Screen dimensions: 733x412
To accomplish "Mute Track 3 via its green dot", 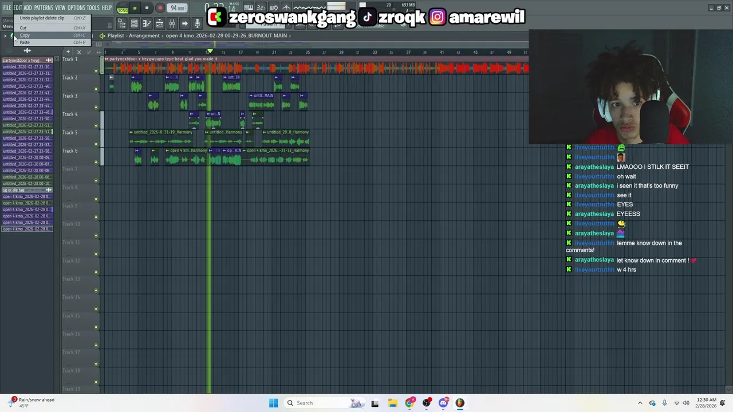I will pos(96,107).
